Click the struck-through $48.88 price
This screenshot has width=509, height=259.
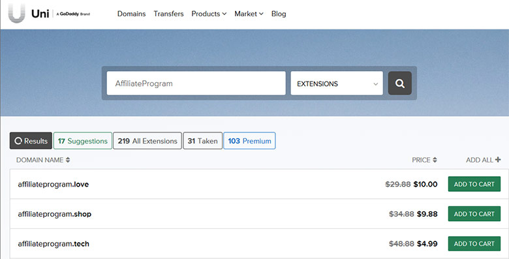[x=401, y=244]
